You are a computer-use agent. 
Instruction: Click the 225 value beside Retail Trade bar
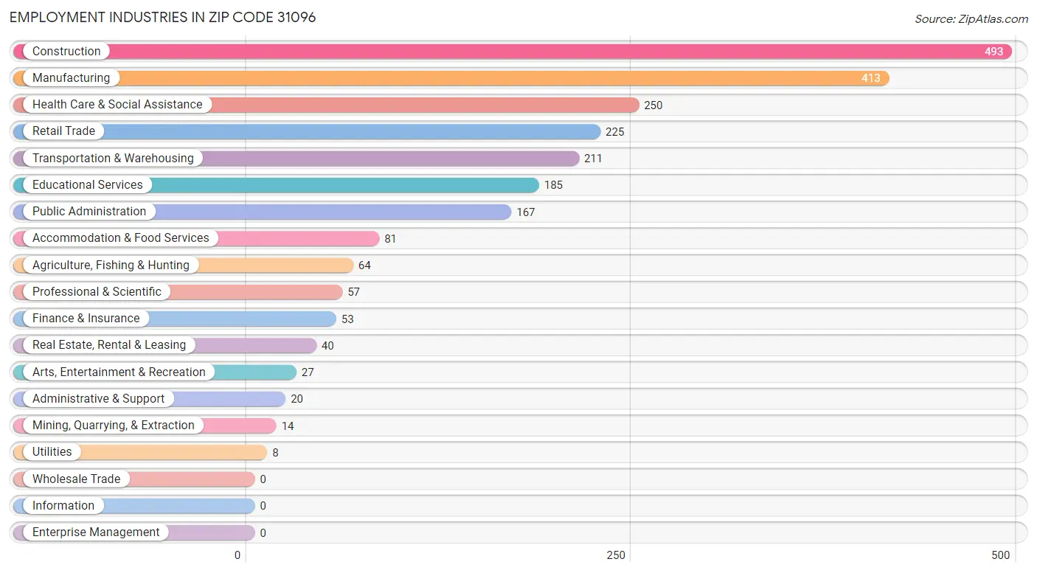tap(615, 132)
